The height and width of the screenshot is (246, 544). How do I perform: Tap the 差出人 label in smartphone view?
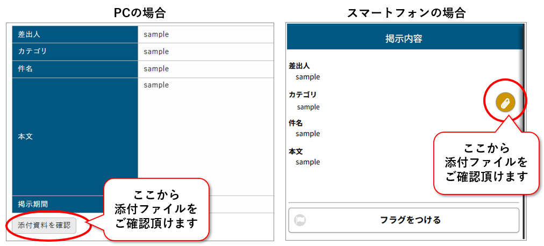pos(299,66)
